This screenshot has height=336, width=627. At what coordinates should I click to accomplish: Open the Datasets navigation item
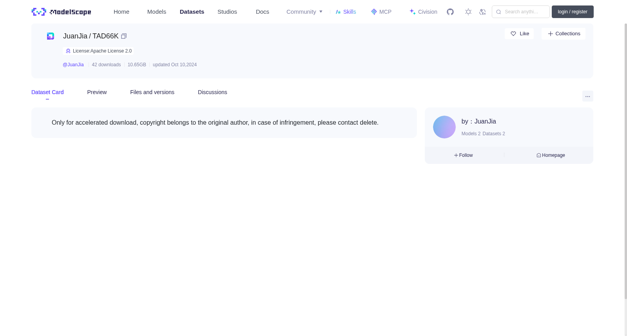point(192,12)
